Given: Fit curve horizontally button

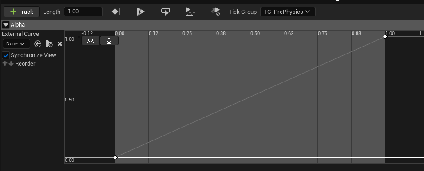Looking at the screenshot, I should point(90,40).
